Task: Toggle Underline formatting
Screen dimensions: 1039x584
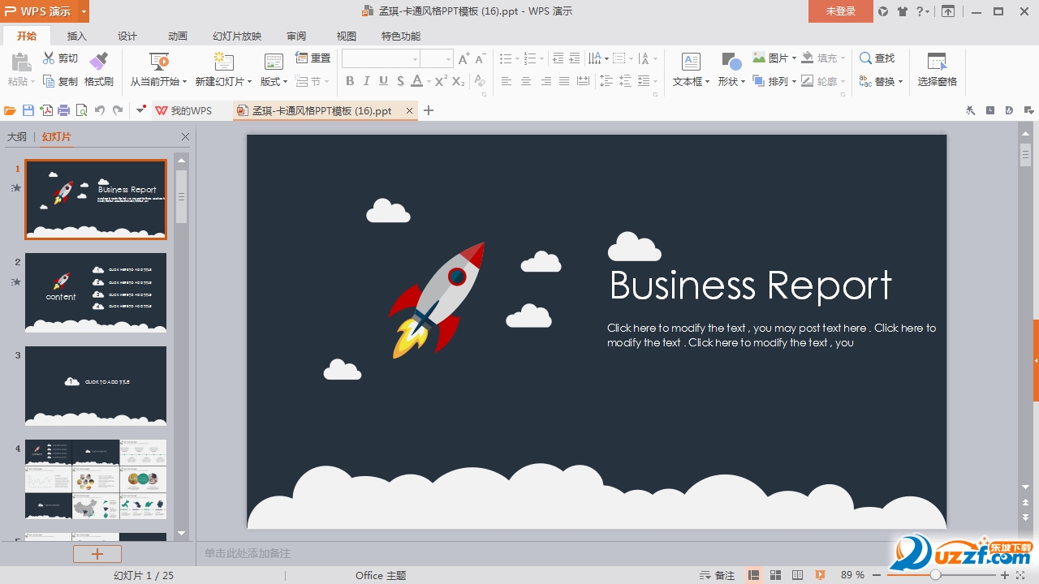Action: (383, 81)
